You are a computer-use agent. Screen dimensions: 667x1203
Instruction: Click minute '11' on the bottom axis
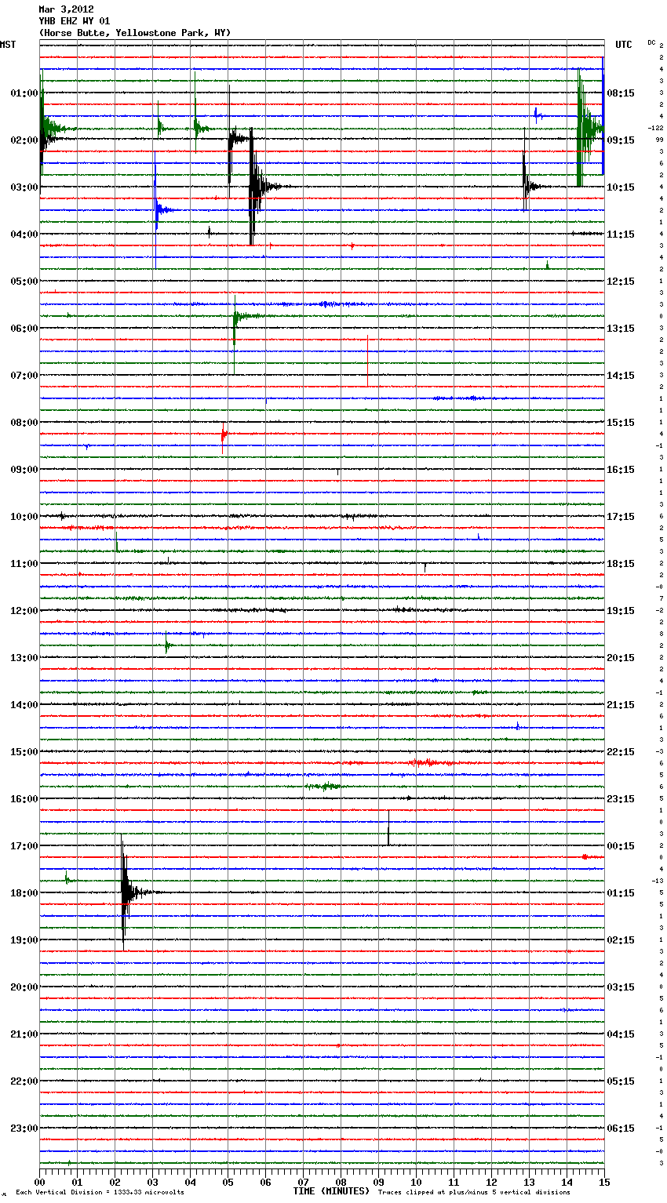click(454, 1181)
